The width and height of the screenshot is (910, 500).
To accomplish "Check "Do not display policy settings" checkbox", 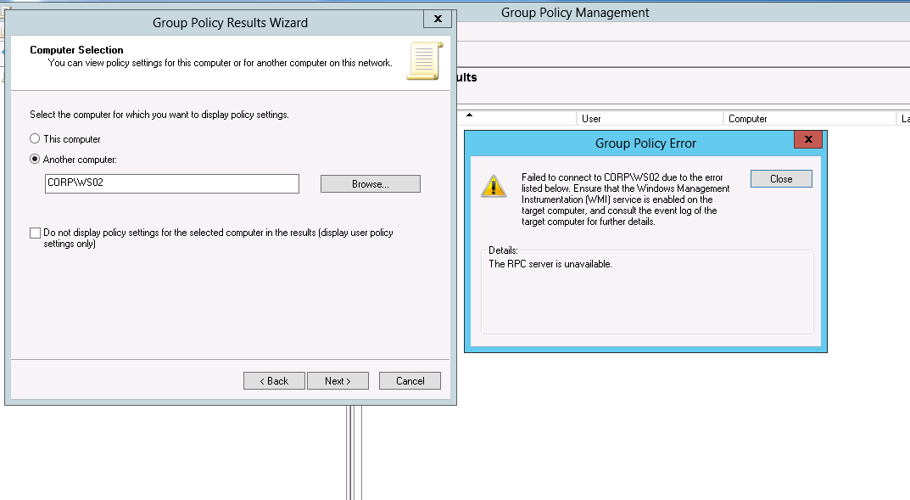I will 35,233.
